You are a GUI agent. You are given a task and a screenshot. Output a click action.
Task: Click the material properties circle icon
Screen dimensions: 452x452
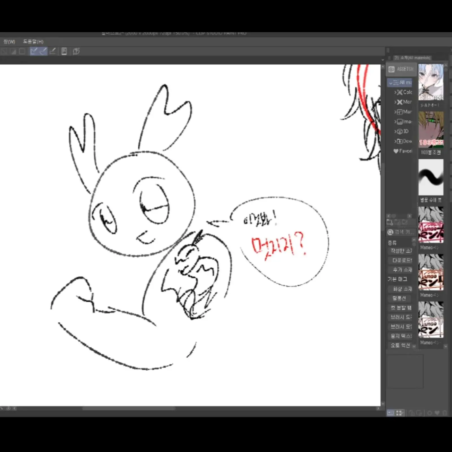(x=430, y=413)
